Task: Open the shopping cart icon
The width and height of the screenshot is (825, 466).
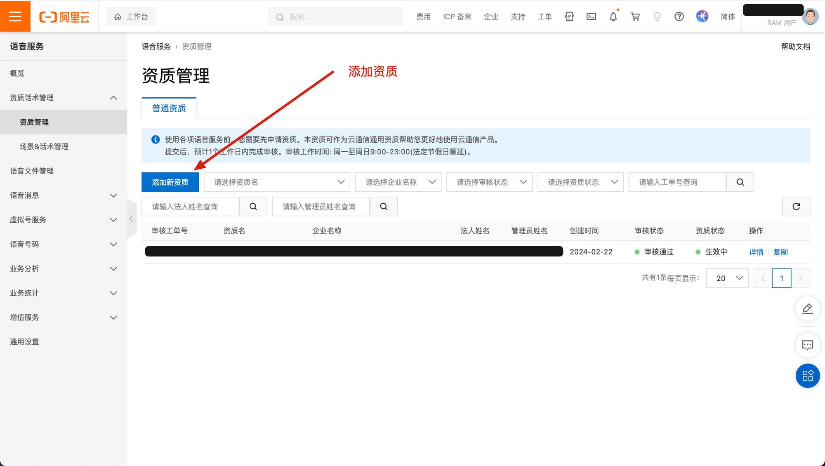Action: pos(635,16)
